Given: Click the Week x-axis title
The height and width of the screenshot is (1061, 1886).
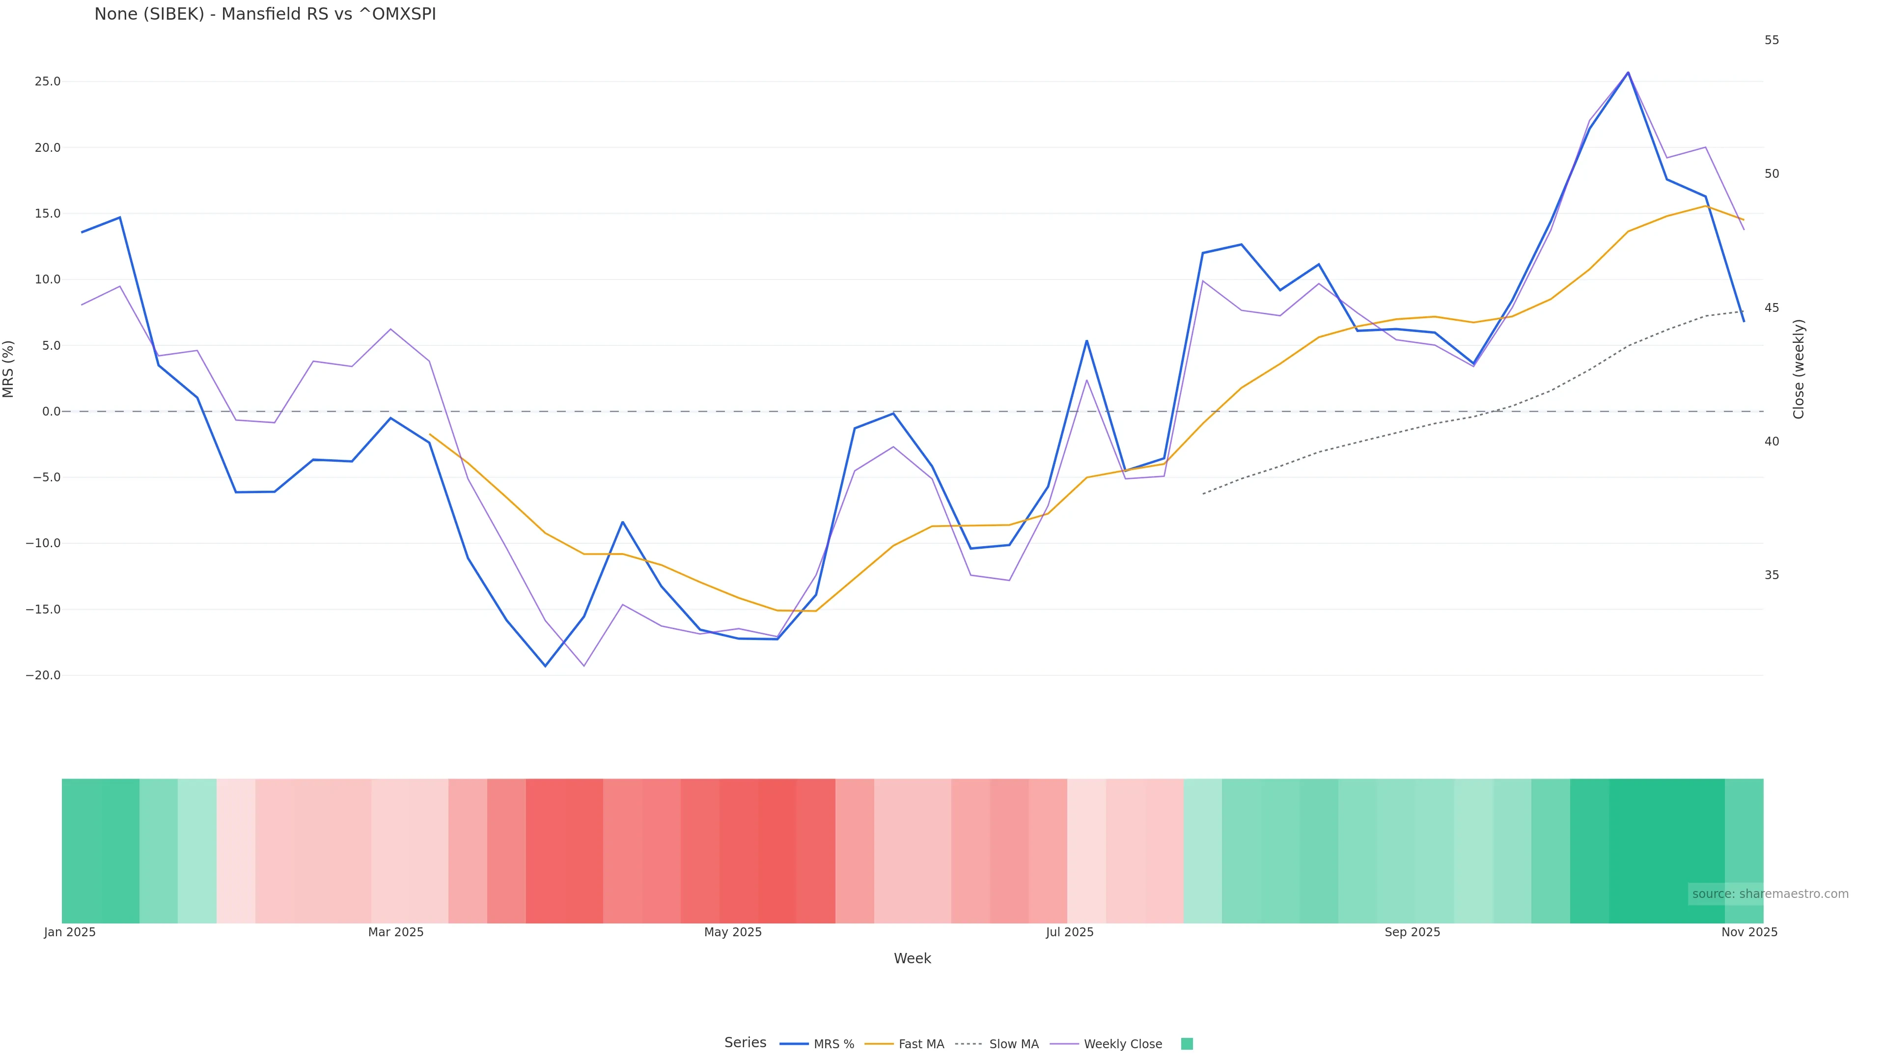Looking at the screenshot, I should click(x=912, y=958).
